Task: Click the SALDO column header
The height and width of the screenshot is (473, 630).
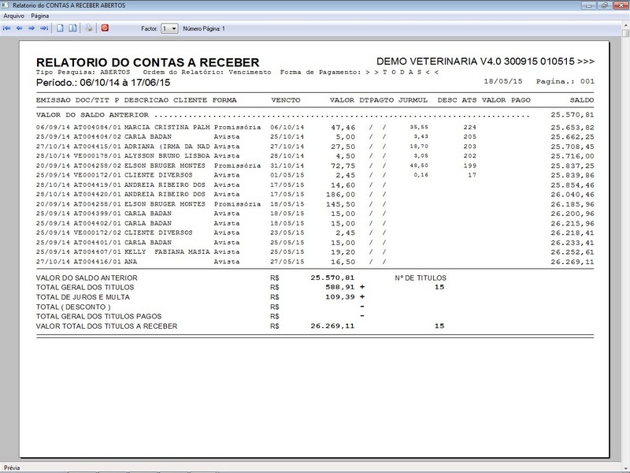Action: point(582,100)
